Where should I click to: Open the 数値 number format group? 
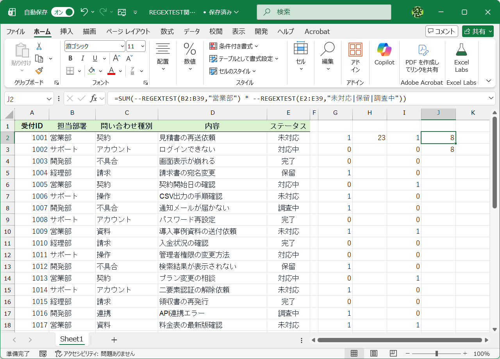(190, 57)
